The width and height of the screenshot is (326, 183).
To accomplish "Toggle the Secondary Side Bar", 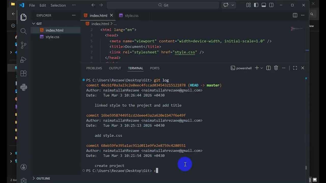I will tap(271, 5).
